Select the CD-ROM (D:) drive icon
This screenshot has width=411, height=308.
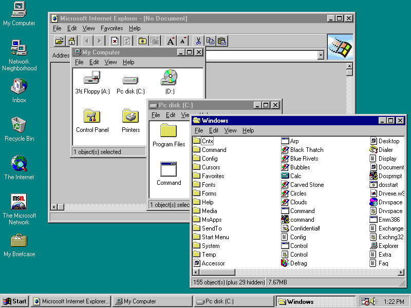click(x=170, y=78)
